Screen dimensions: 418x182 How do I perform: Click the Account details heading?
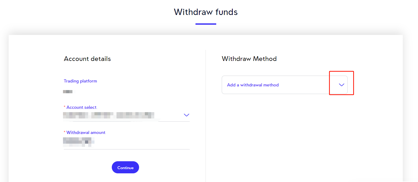[x=87, y=59]
